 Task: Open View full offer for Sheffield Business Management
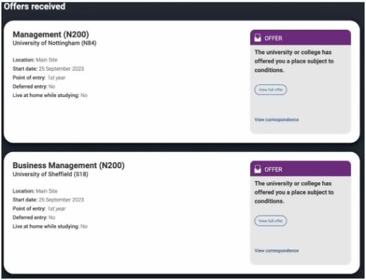coord(271,221)
